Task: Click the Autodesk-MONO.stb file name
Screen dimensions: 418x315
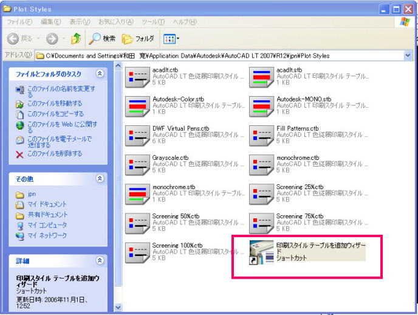Action: [x=304, y=99]
